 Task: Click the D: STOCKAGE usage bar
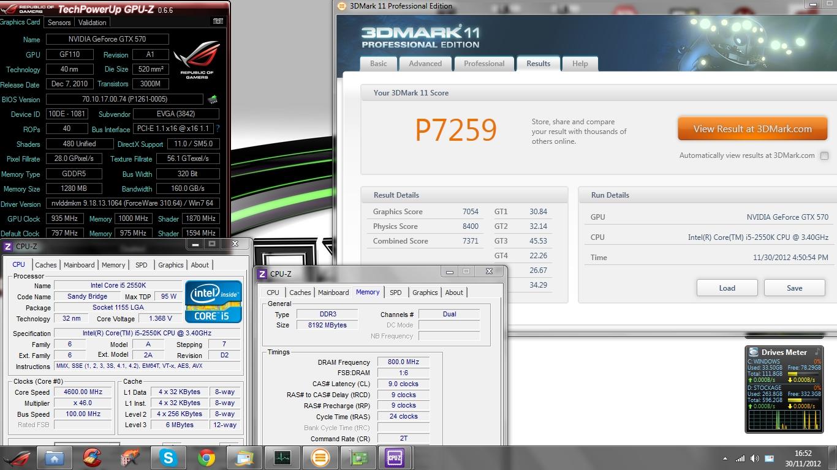pos(804,400)
